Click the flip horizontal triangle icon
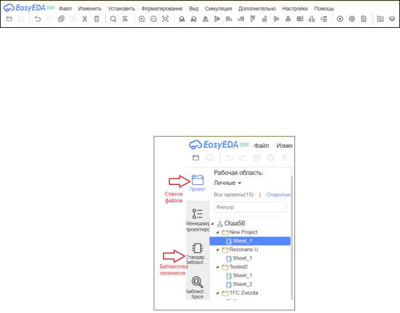Screen dimensions: 400x313 (206, 19)
